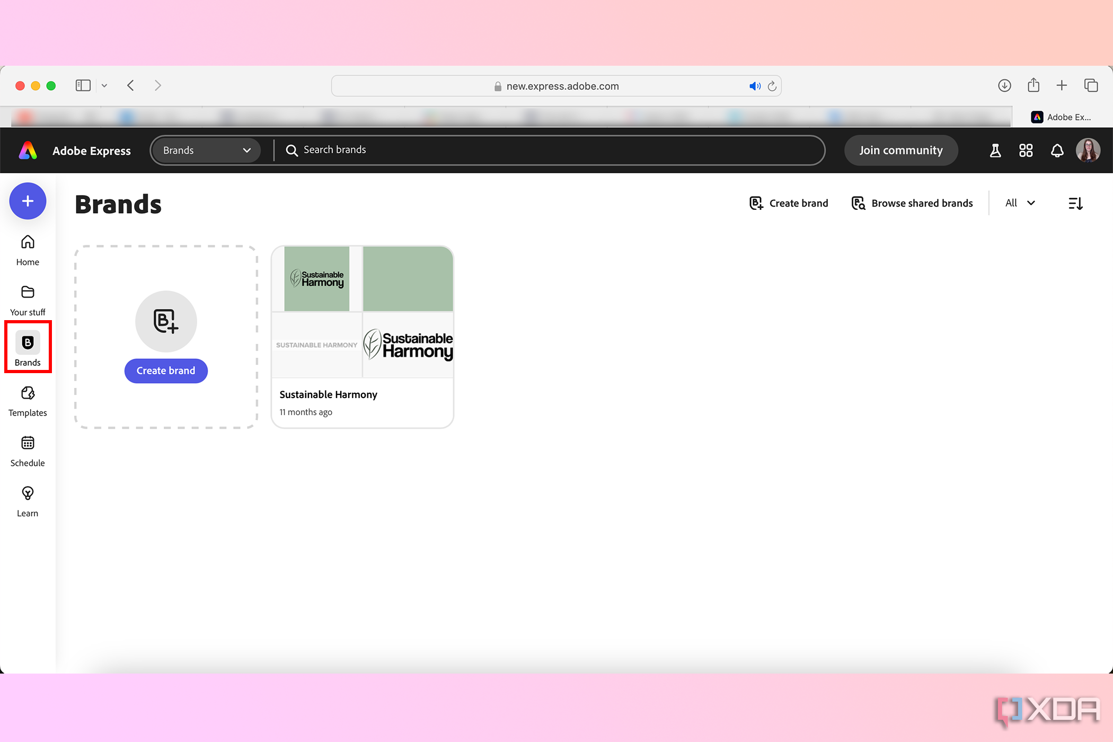1113x742 pixels.
Task: Open the sort/filter options panel
Action: pyautogui.click(x=1076, y=203)
